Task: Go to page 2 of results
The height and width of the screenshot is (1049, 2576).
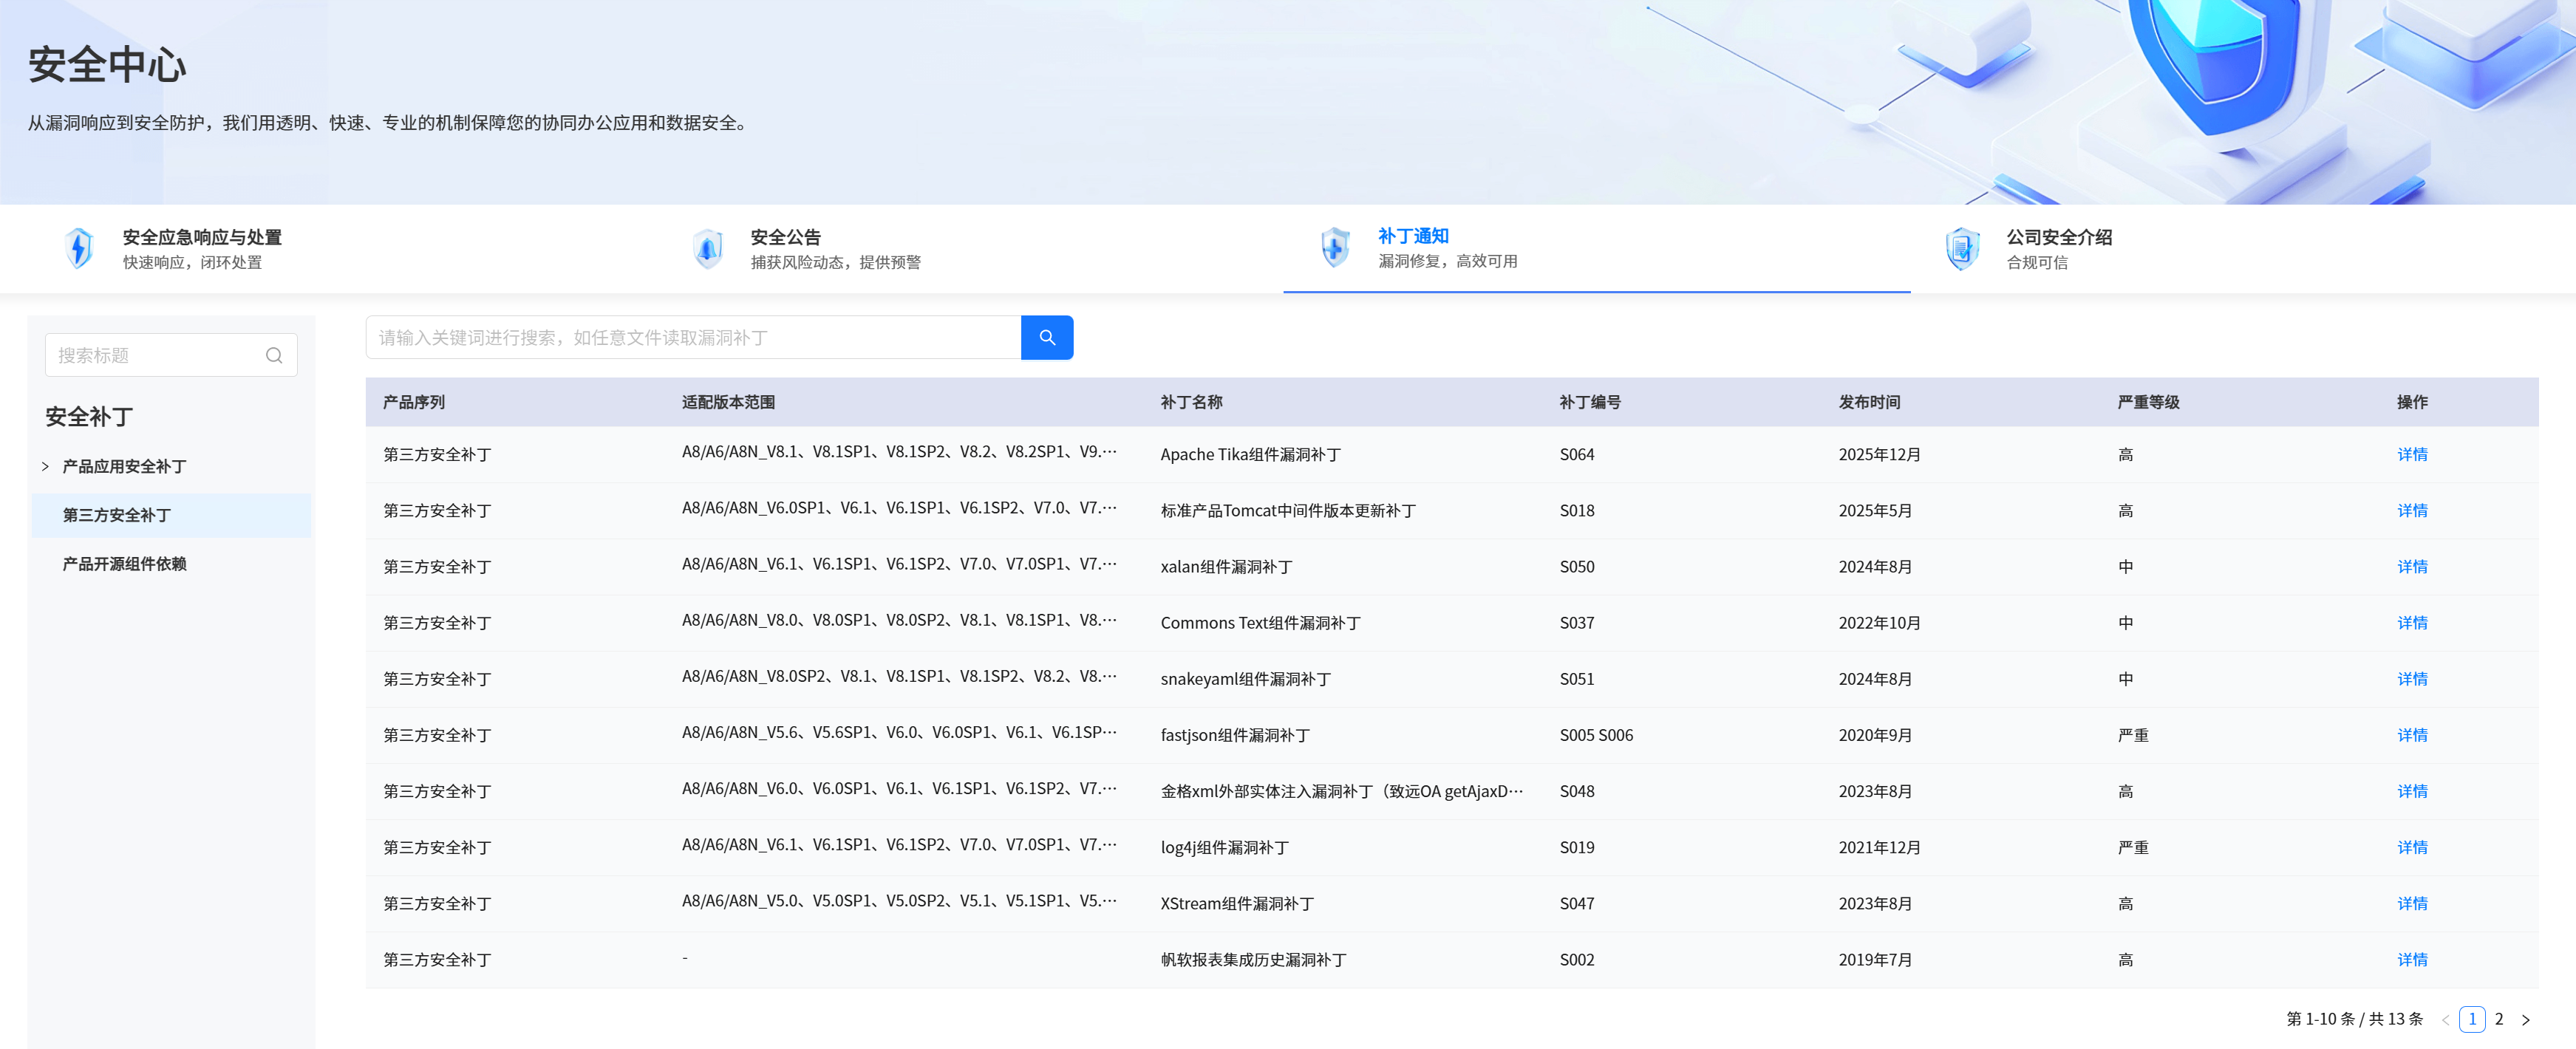Action: coord(2498,1019)
